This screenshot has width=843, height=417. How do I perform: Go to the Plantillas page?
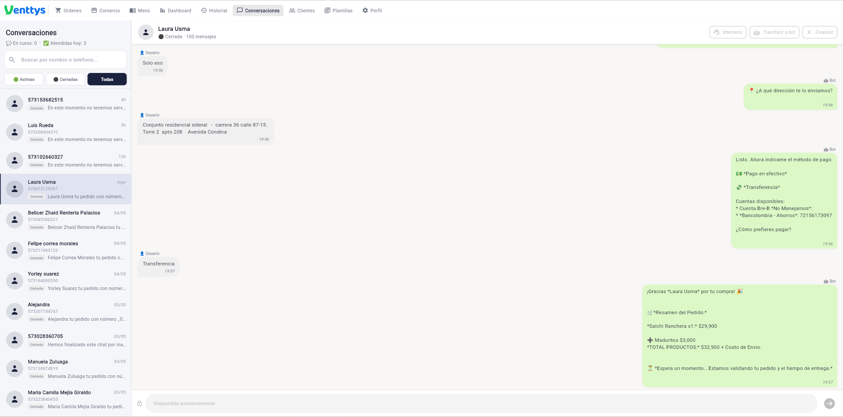click(338, 11)
